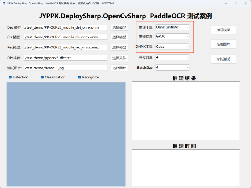This screenshot has height=188, width=251.
Task: Toggle the Classification checkbox
Action: 42,77
